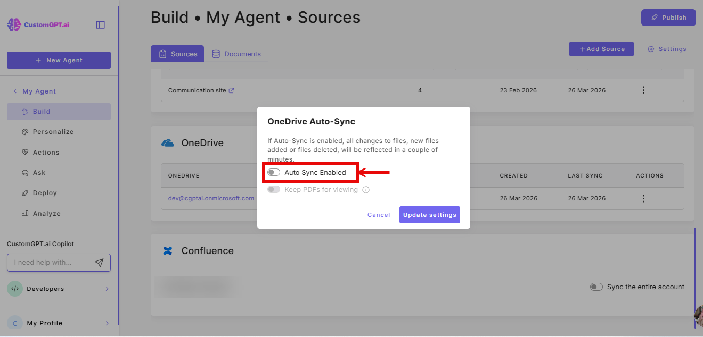Click the Actions heart icon

tap(25, 153)
